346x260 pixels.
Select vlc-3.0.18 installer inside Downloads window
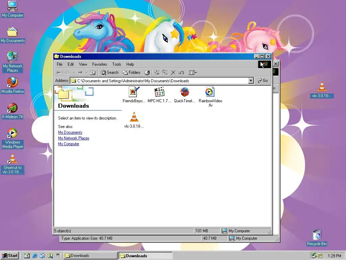coord(134,120)
